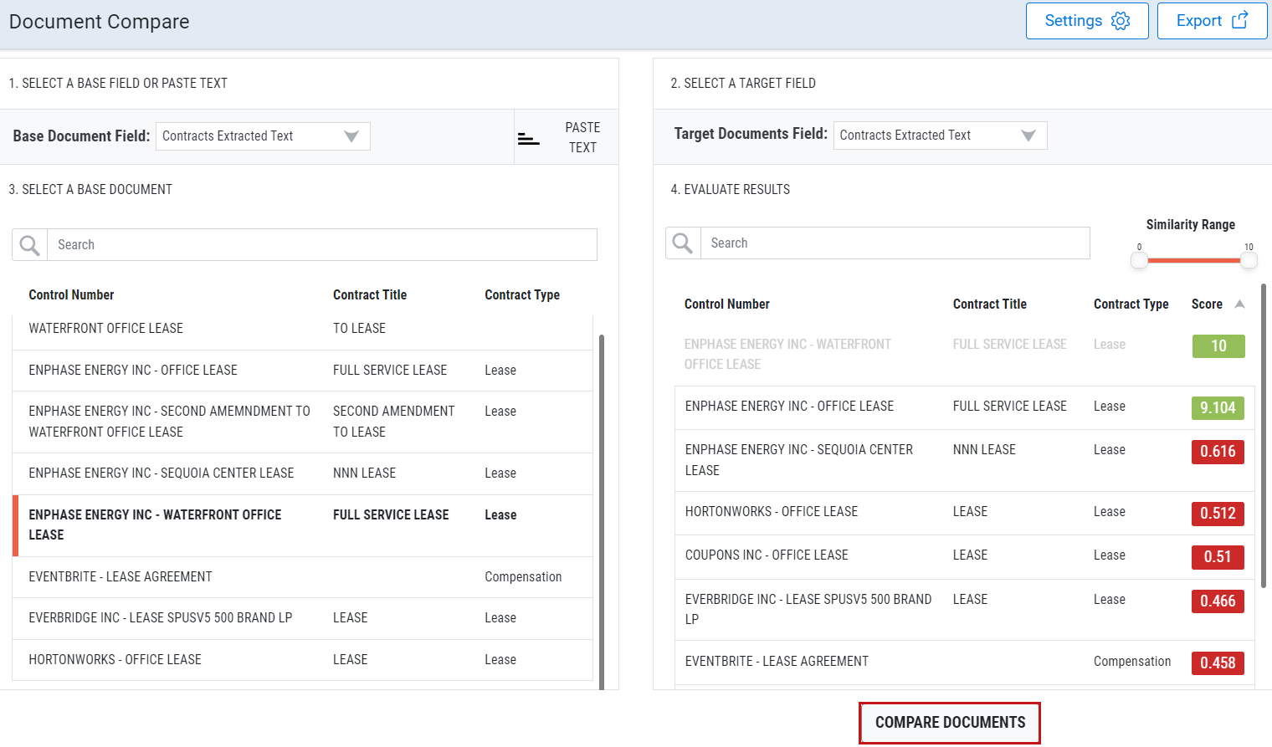1272x747 pixels.
Task: Click the green 10 score badge
Action: 1218,346
